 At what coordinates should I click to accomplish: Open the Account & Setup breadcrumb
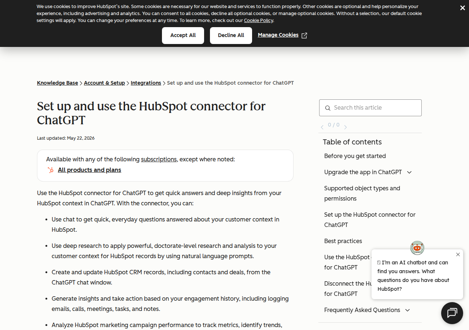point(104,83)
